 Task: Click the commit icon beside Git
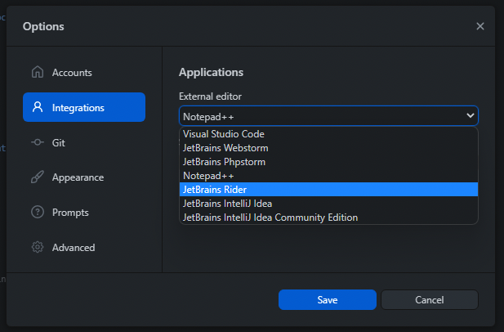[x=38, y=142]
